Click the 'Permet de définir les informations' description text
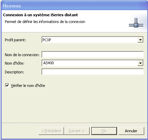This screenshot has width=148, height=140. [x=45, y=22]
